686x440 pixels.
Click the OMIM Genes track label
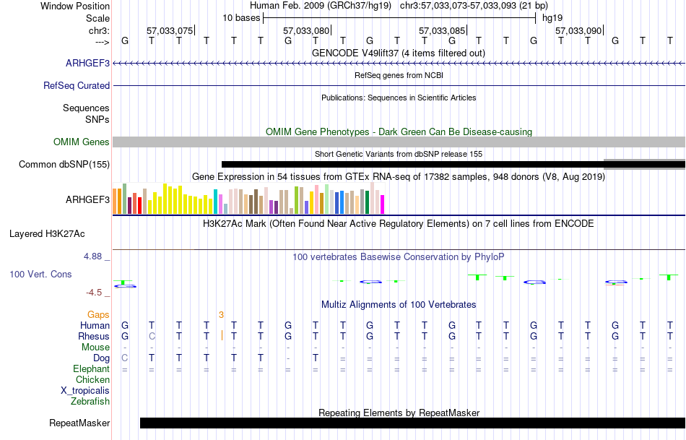(x=81, y=142)
